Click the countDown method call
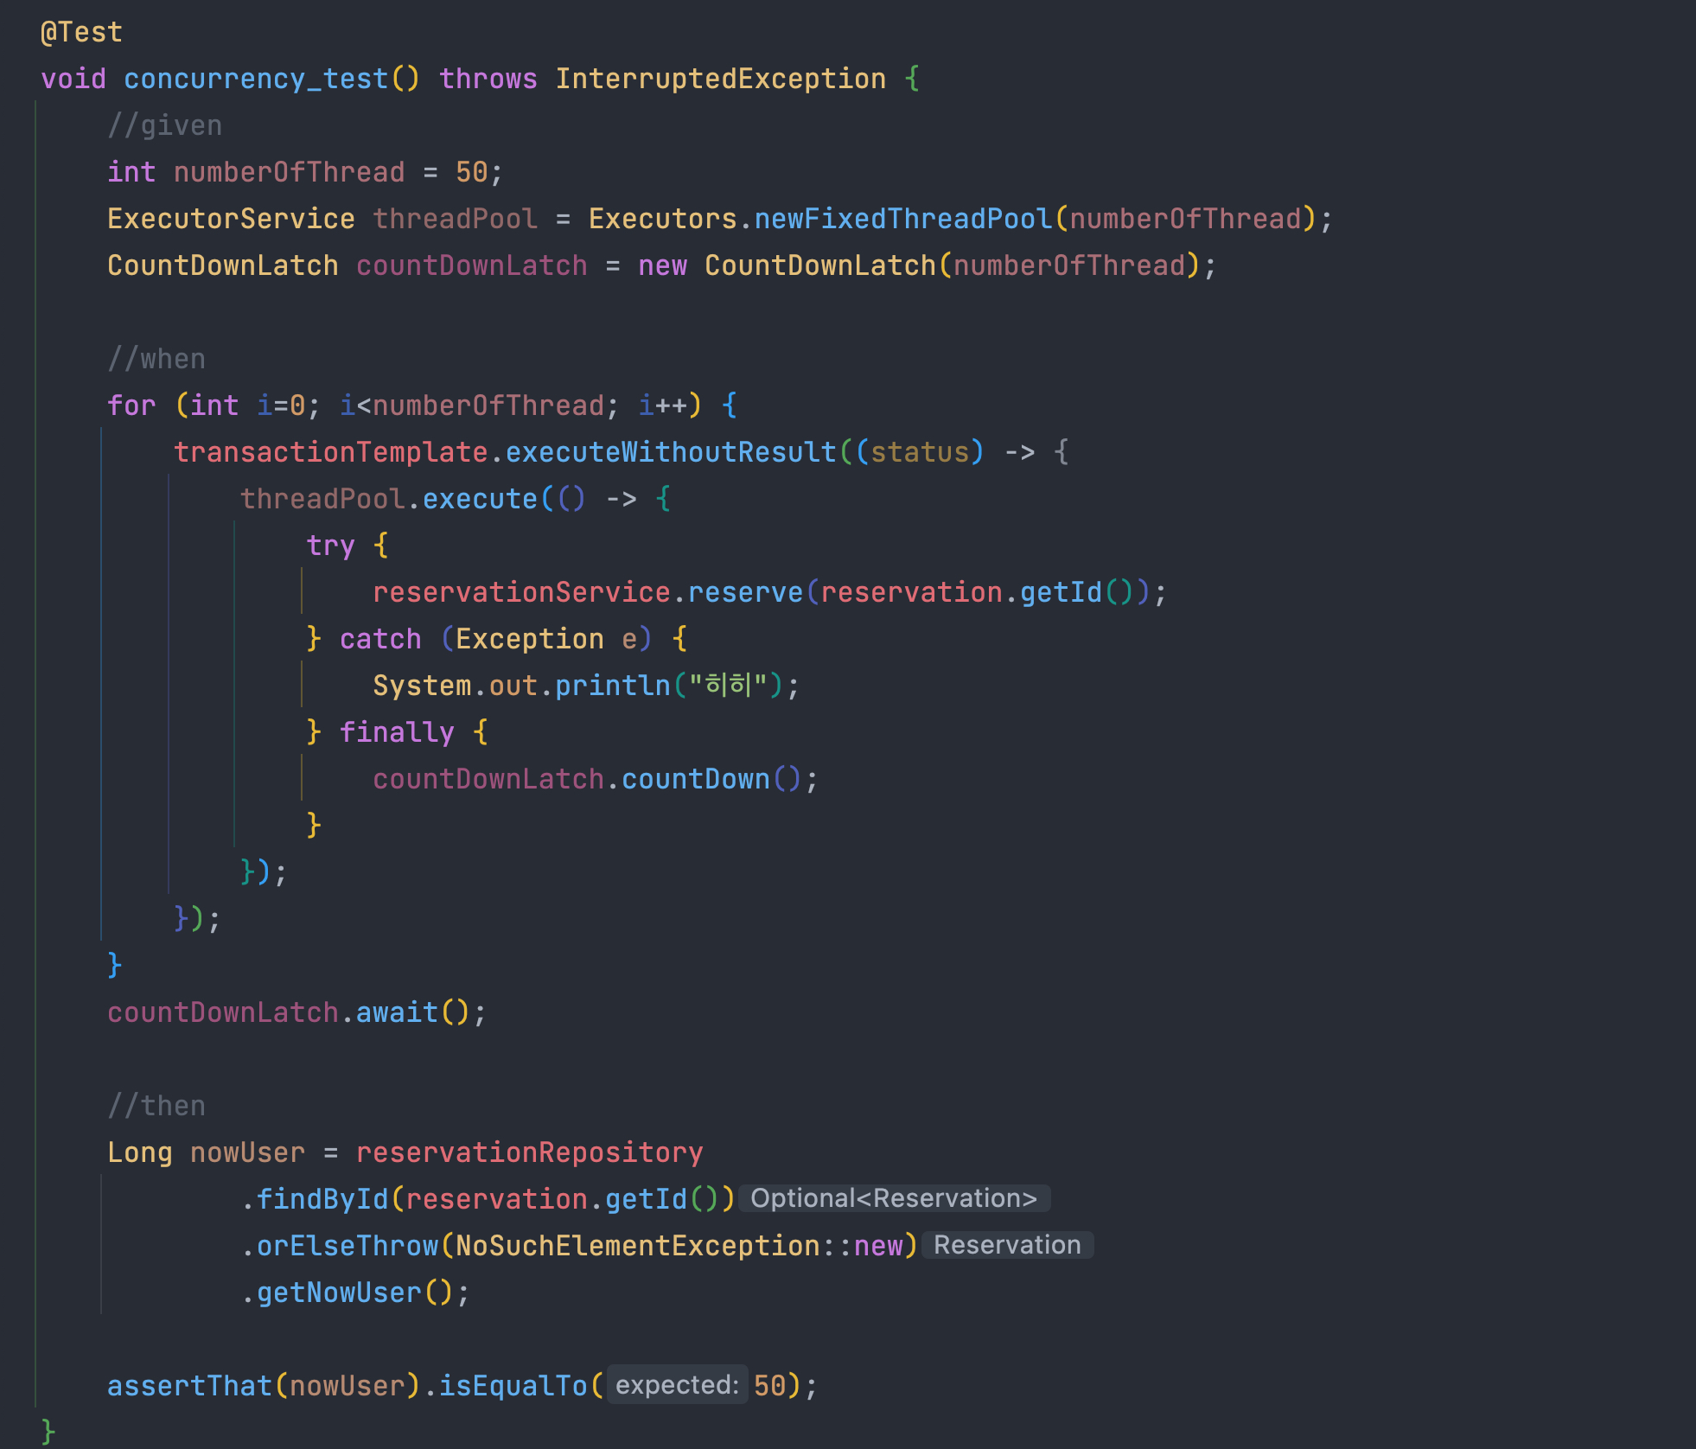This screenshot has width=1696, height=1449. click(x=695, y=780)
